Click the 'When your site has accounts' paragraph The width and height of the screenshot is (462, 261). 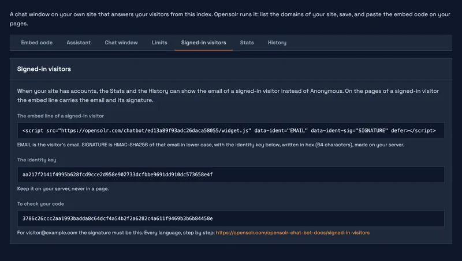(x=228, y=96)
